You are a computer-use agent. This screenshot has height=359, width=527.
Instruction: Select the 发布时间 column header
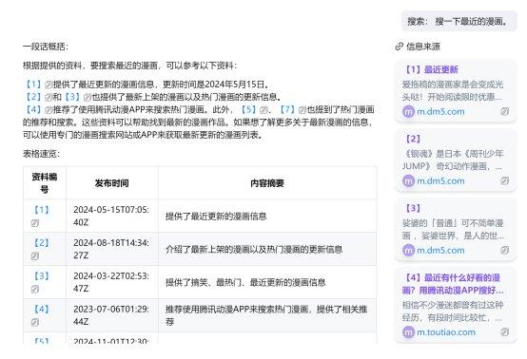pos(111,183)
